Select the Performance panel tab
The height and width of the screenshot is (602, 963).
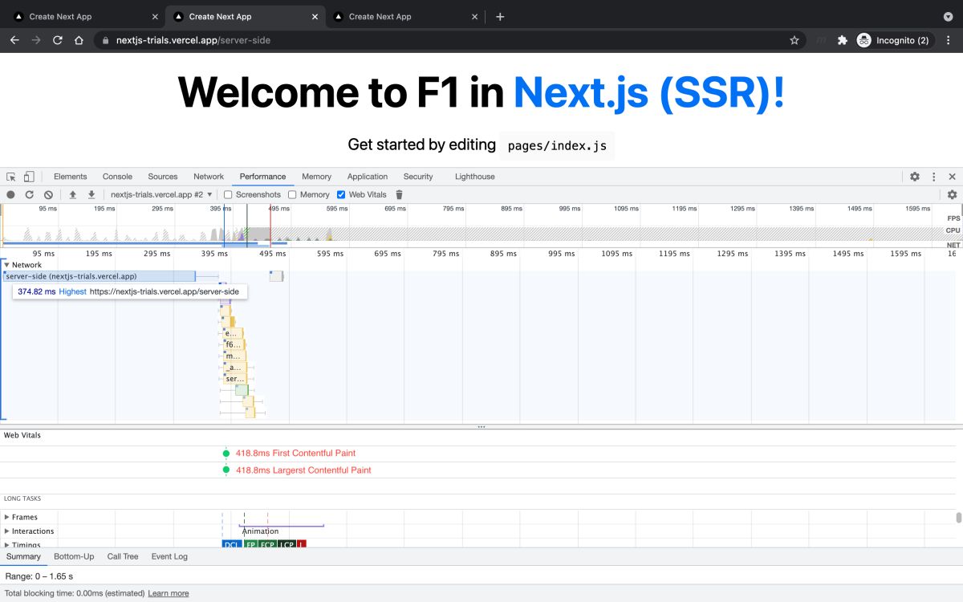262,177
